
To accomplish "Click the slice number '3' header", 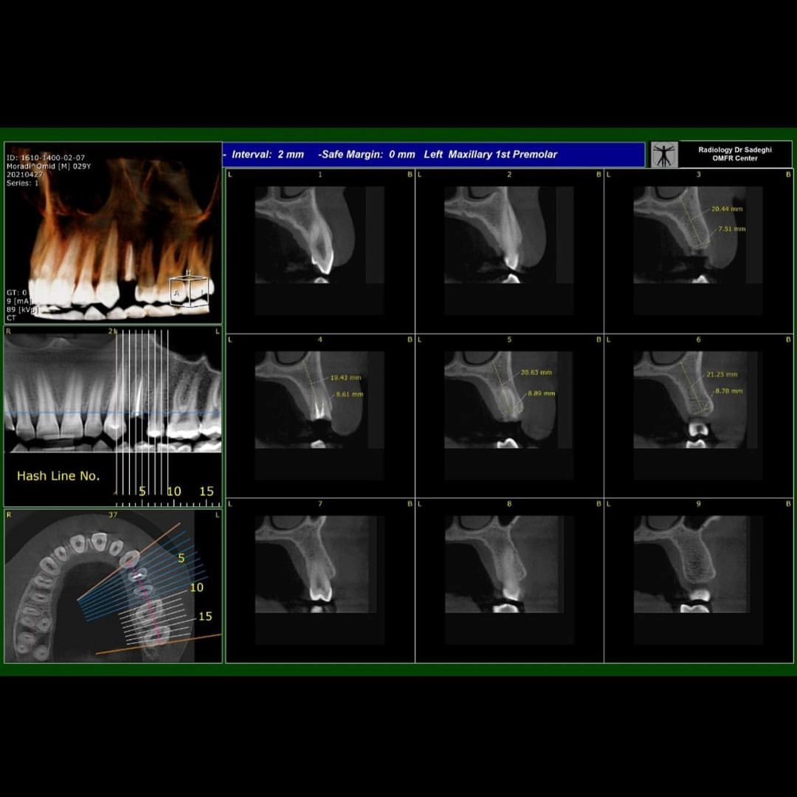I will coord(698,174).
